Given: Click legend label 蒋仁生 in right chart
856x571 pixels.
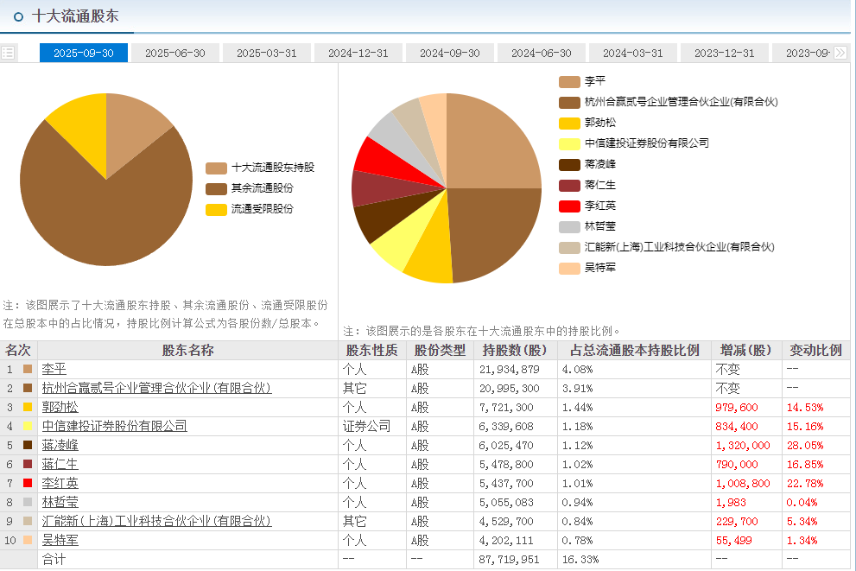Looking at the screenshot, I should click(600, 185).
